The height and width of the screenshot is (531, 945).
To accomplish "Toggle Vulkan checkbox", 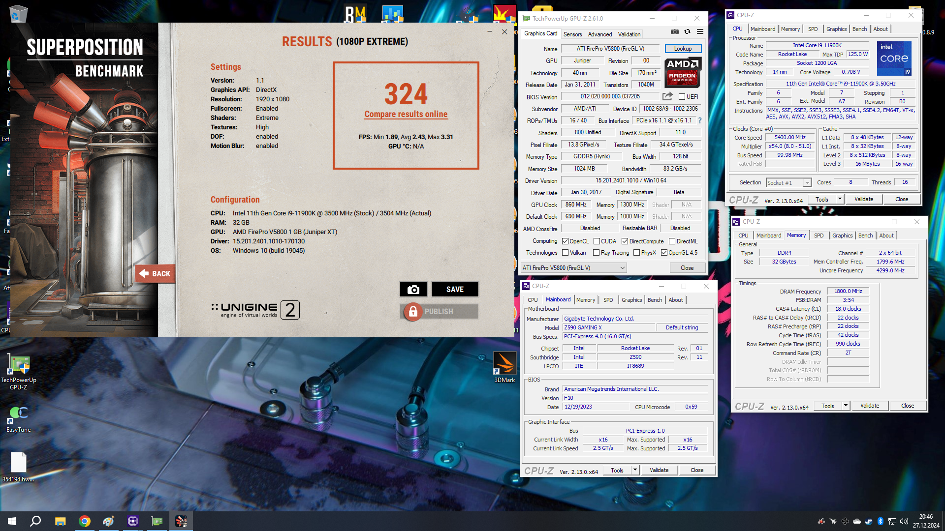I will [566, 253].
